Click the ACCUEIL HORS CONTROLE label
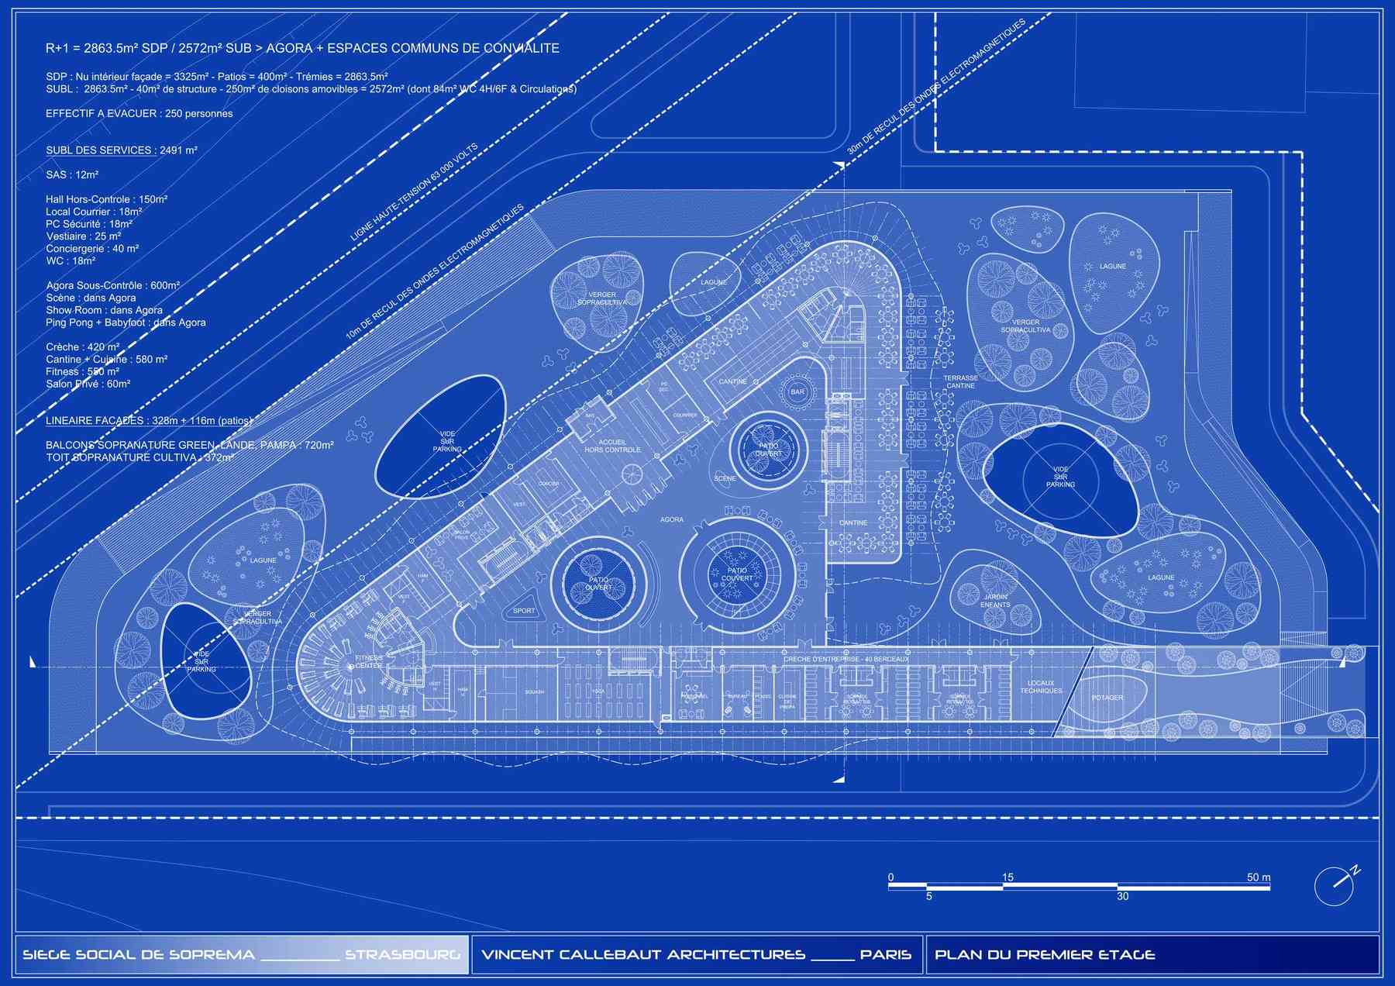The height and width of the screenshot is (986, 1395). point(612,446)
